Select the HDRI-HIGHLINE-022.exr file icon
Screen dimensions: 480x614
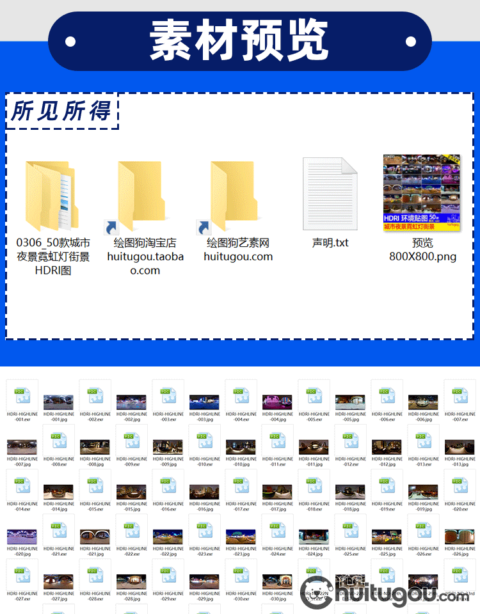tap(132, 530)
